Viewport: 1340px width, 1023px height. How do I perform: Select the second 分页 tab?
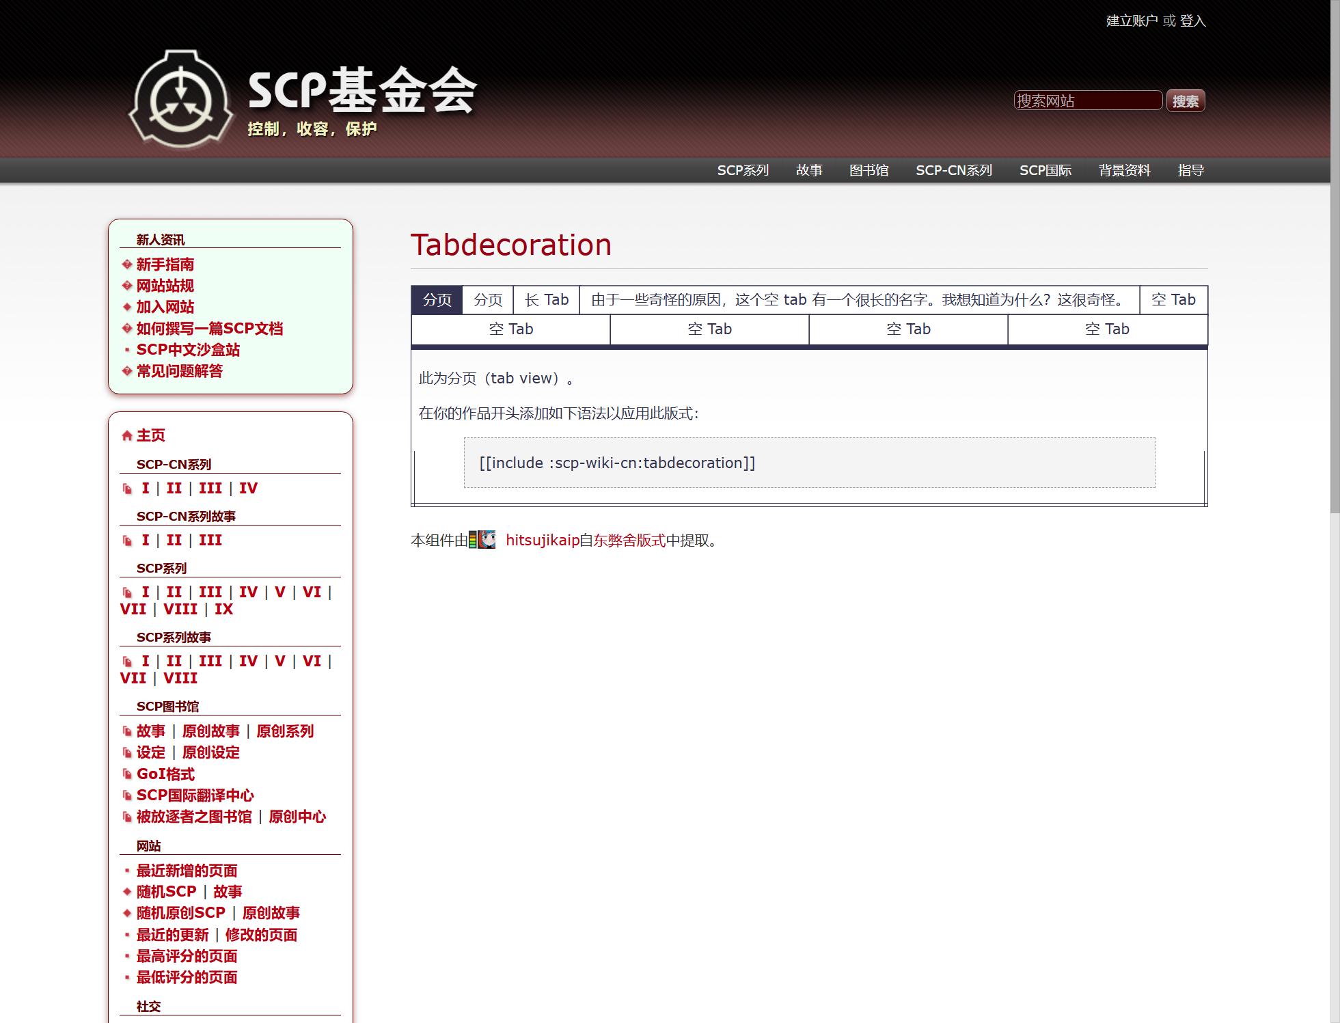[x=488, y=300]
